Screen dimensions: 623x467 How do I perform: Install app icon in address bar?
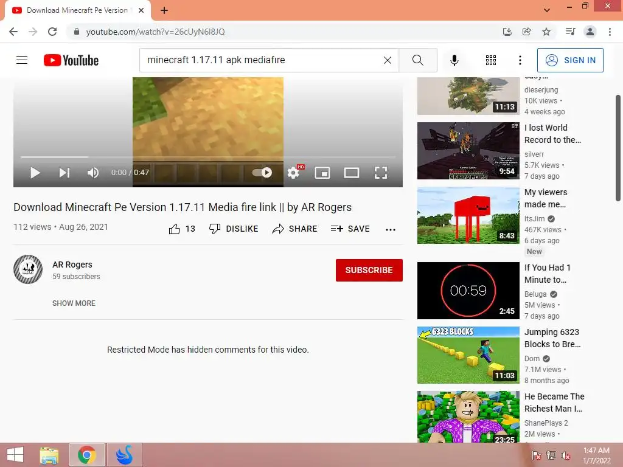(x=507, y=32)
